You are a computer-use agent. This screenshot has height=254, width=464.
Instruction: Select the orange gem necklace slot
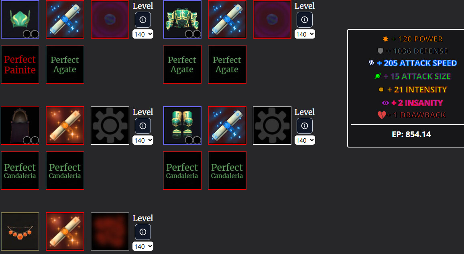[20, 231]
